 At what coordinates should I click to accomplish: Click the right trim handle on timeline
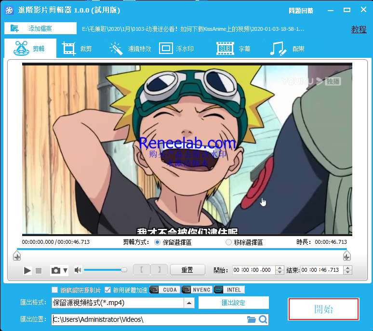click(x=347, y=256)
